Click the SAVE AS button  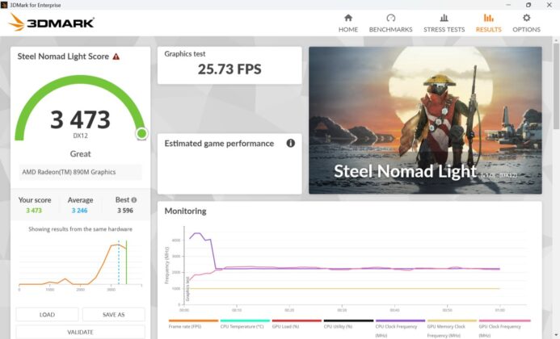[114, 314]
